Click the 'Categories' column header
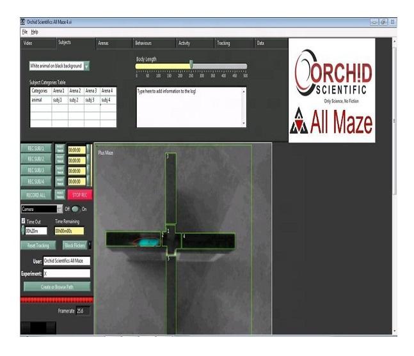Viewport: 414px width, 356px height. 41,91
